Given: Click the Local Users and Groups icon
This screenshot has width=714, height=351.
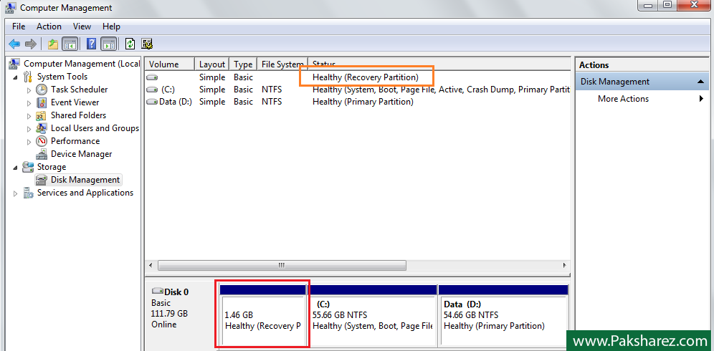Looking at the screenshot, I should 42,128.
